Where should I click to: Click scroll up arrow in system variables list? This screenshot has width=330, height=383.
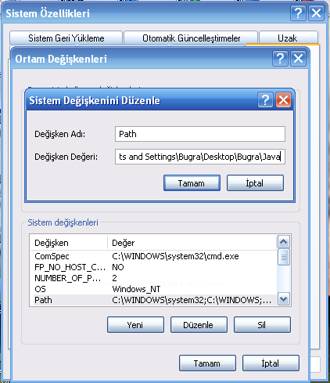(284, 242)
